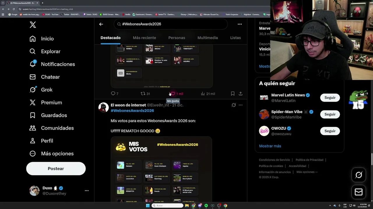Open search options three-dot menu
Image resolution: width=373 pixels, height=209 pixels.
[x=240, y=24]
